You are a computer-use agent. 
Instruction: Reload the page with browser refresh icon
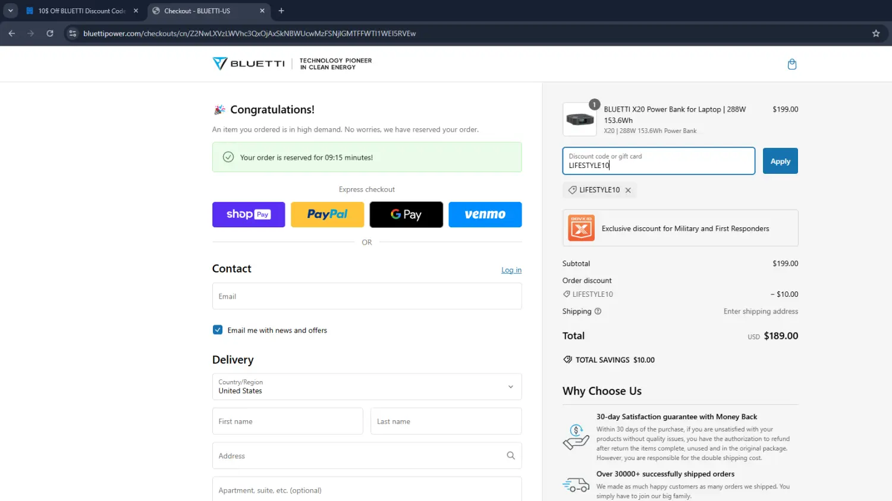pyautogui.click(x=50, y=33)
